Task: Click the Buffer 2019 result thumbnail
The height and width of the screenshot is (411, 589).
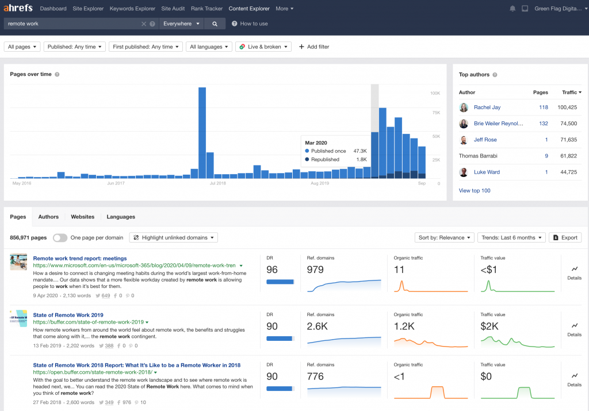Action: [x=18, y=318]
